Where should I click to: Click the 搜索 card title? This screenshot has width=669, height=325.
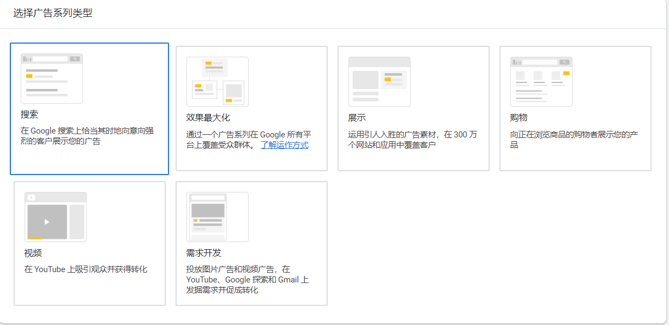click(x=29, y=115)
